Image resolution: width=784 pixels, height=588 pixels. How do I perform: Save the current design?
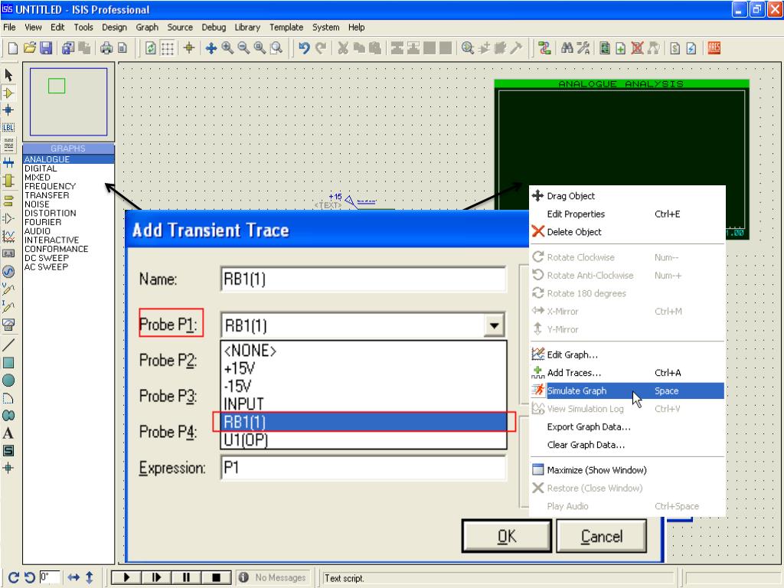pyautogui.click(x=46, y=48)
